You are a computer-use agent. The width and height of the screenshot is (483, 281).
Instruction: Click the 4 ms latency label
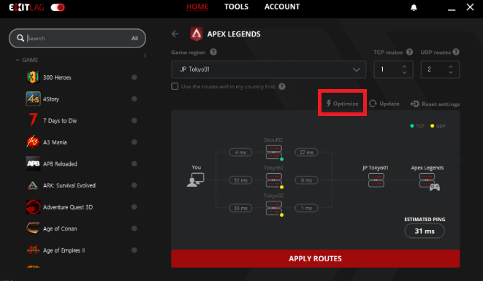coord(240,153)
